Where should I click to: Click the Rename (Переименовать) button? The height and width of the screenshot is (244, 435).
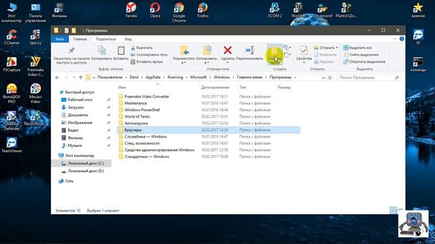point(249,54)
